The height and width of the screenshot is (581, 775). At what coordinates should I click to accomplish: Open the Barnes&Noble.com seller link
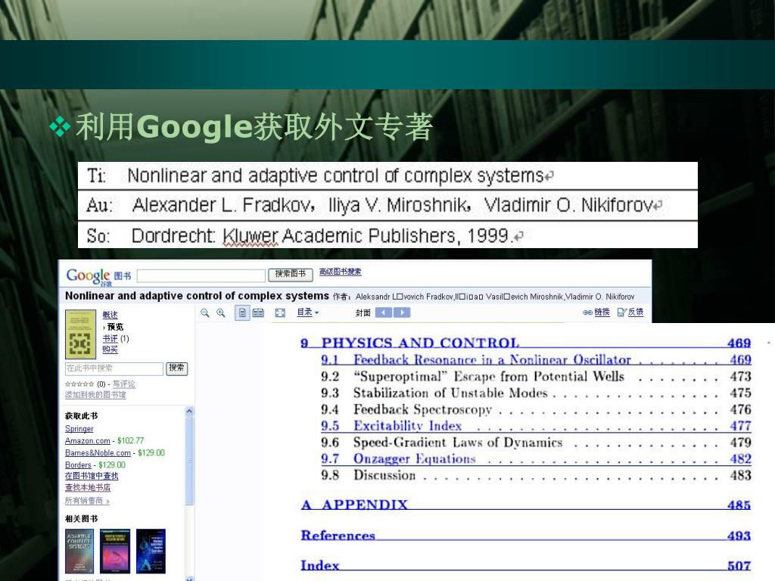point(98,452)
